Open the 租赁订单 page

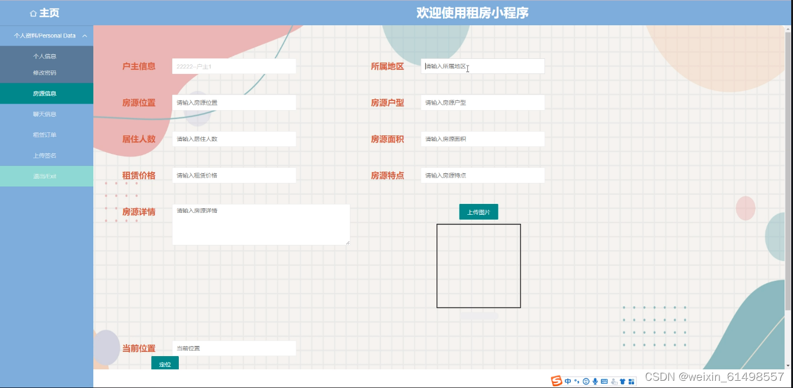pyautogui.click(x=46, y=135)
